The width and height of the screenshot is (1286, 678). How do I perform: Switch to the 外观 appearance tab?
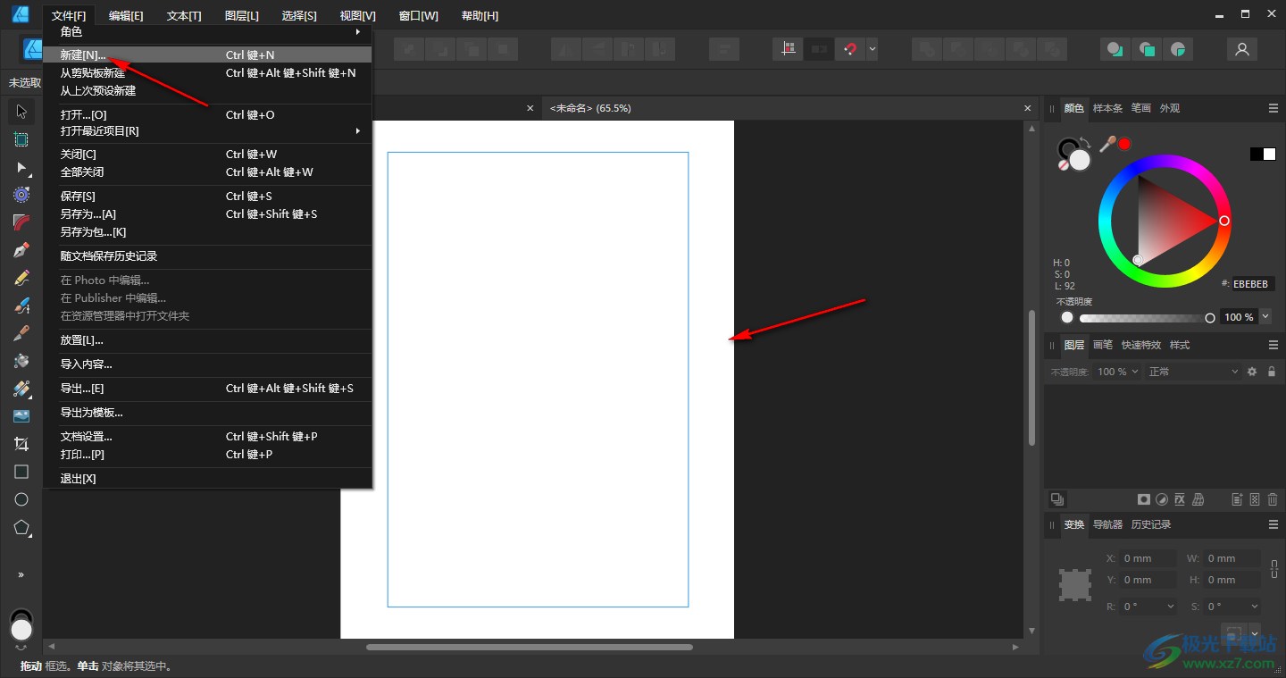pos(1170,108)
